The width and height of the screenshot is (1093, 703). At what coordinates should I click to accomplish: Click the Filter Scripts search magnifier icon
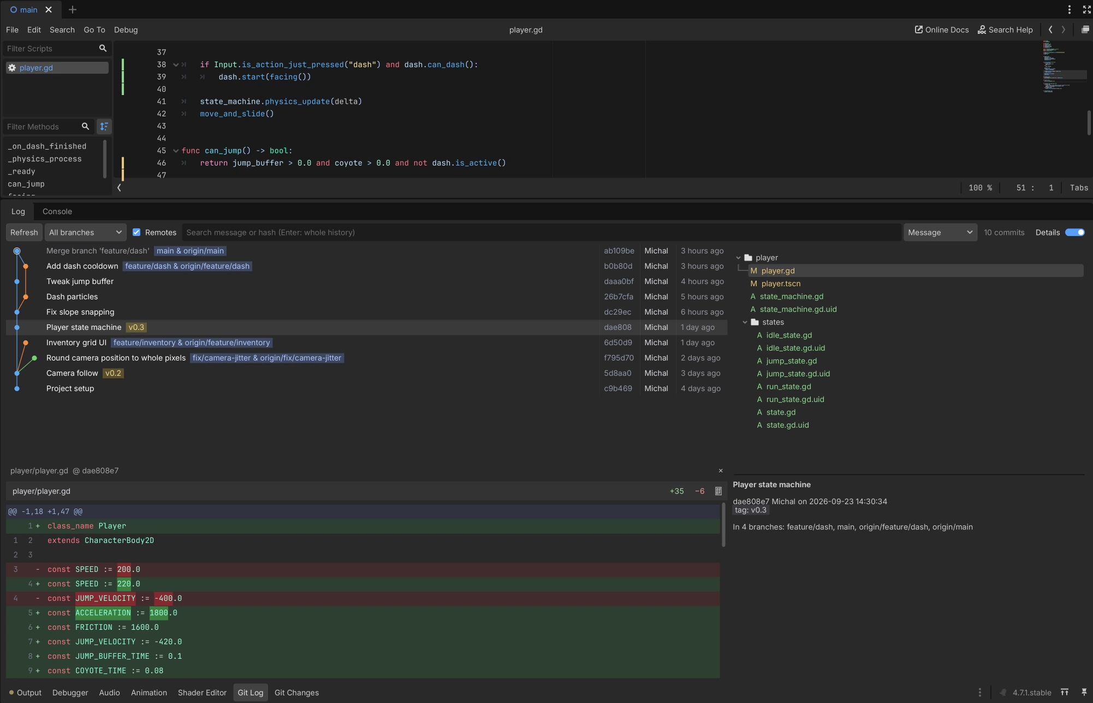point(103,49)
